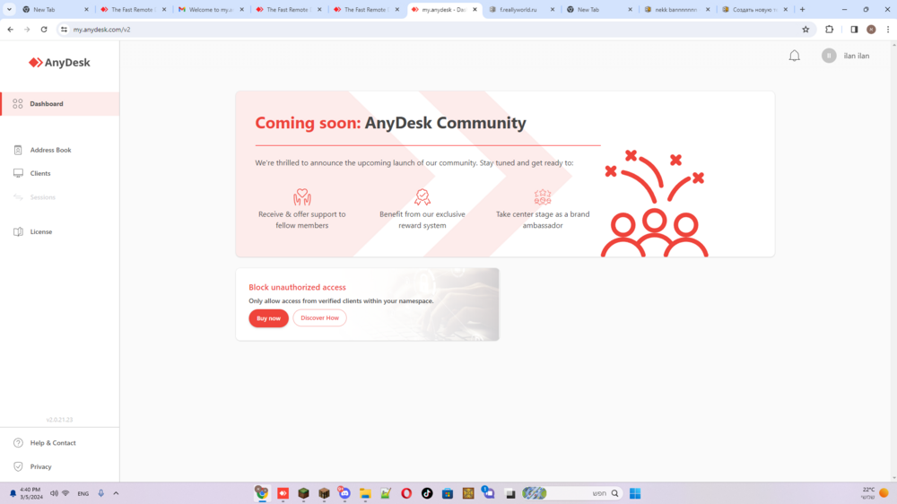Click the version text v2.0.21.23
Image resolution: width=897 pixels, height=504 pixels.
[x=59, y=420]
